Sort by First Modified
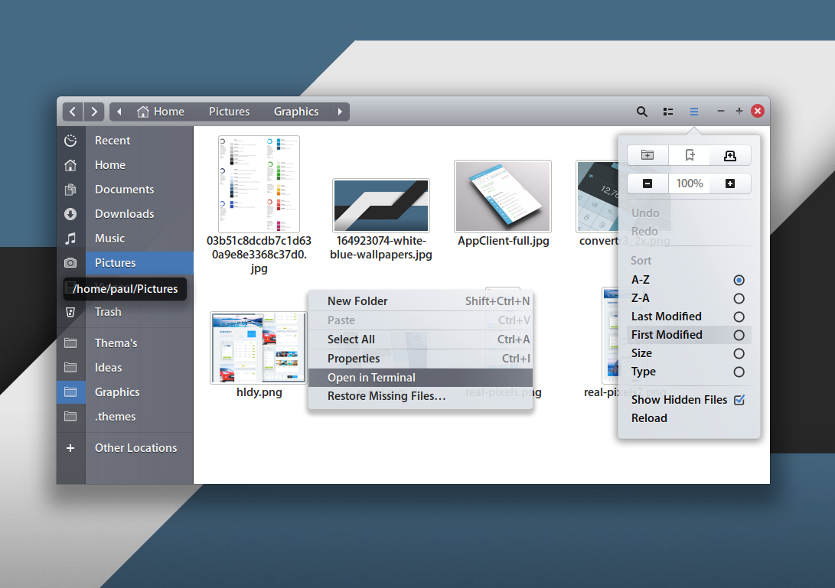The height and width of the screenshot is (588, 835). point(689,335)
